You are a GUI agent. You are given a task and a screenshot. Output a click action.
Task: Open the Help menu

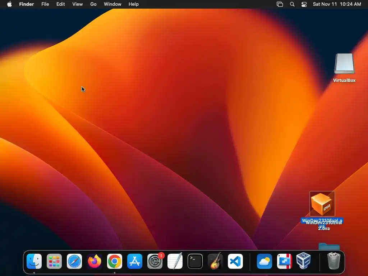[134, 4]
